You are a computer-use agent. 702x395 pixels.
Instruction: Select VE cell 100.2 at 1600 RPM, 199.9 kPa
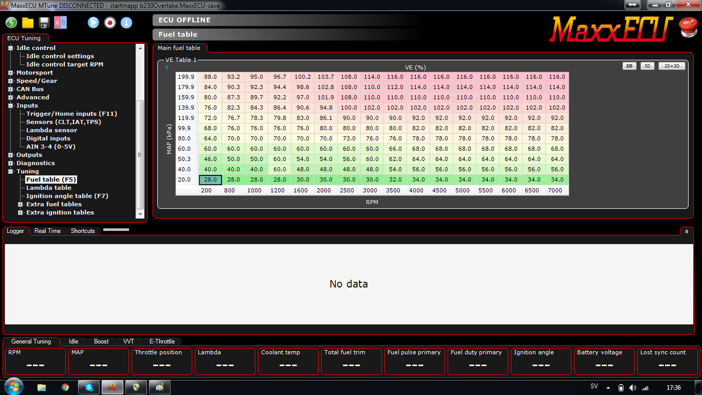pos(303,77)
